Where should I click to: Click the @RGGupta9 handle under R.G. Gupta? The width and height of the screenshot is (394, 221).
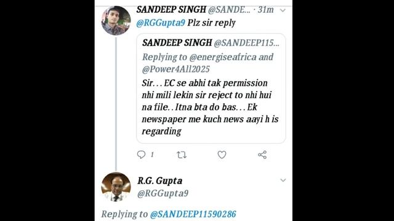(x=163, y=193)
